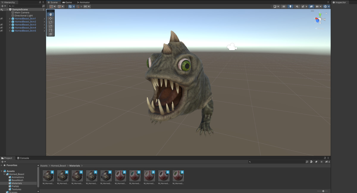Select the Hand view tool
Image resolution: width=357 pixels, height=193 pixels.
click(51, 14)
